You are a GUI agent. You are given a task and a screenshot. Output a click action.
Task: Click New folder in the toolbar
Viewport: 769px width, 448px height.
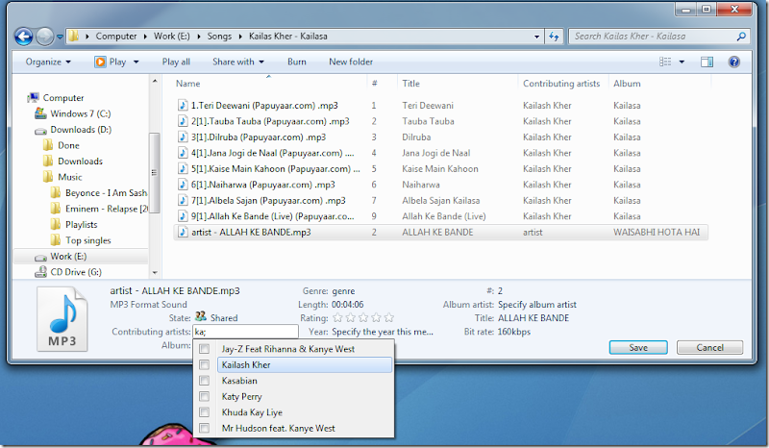pos(351,62)
